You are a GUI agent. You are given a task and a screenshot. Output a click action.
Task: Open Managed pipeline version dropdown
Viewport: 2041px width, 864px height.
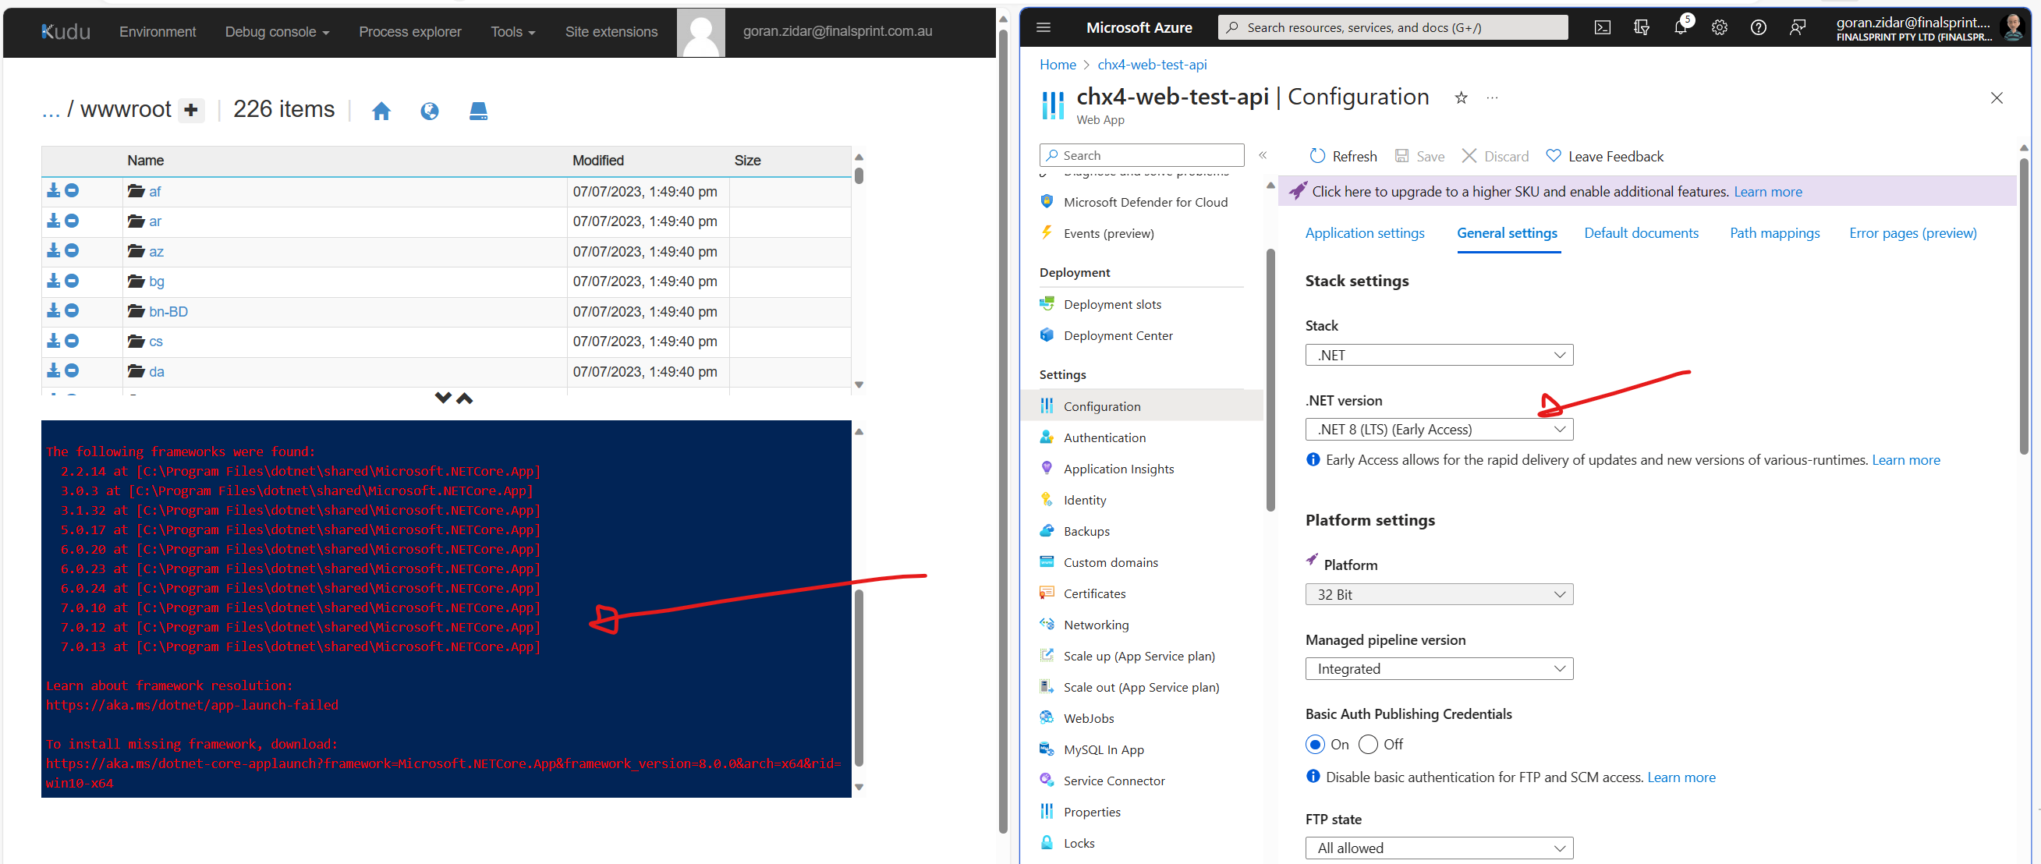tap(1439, 669)
